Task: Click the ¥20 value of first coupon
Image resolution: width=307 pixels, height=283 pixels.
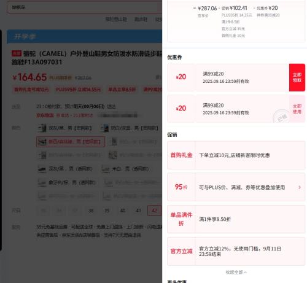Action: [x=181, y=77]
